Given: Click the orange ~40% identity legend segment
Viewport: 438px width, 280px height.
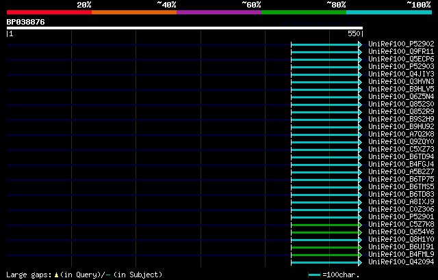Looking at the screenshot, I should [134, 12].
